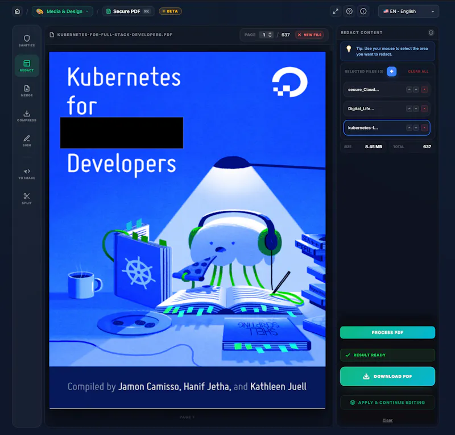Screen dimensions: 455x435
Task: Click the BETA badge
Action: [170, 11]
